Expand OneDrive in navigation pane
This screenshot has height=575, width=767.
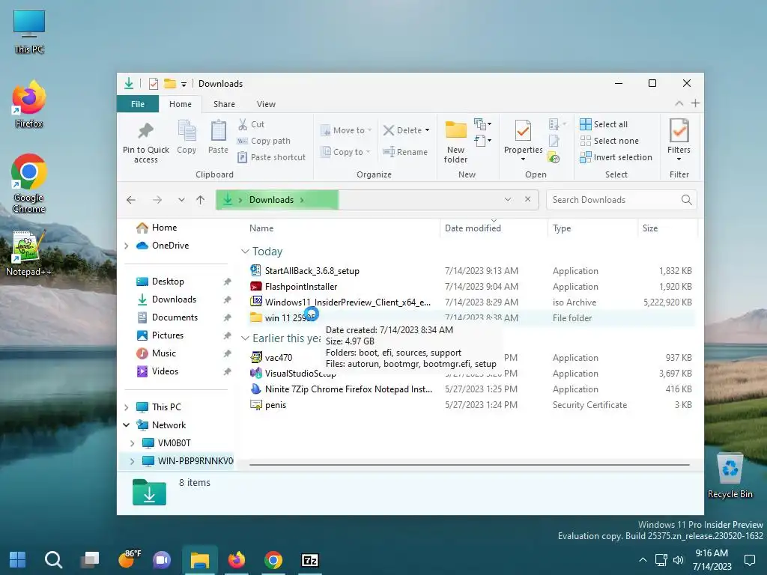point(127,246)
